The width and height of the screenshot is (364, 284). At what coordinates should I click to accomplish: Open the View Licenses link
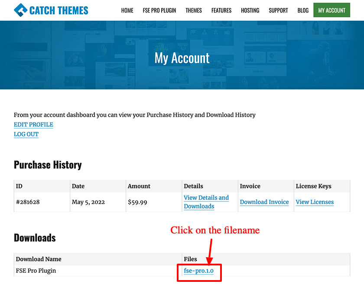[x=315, y=202]
